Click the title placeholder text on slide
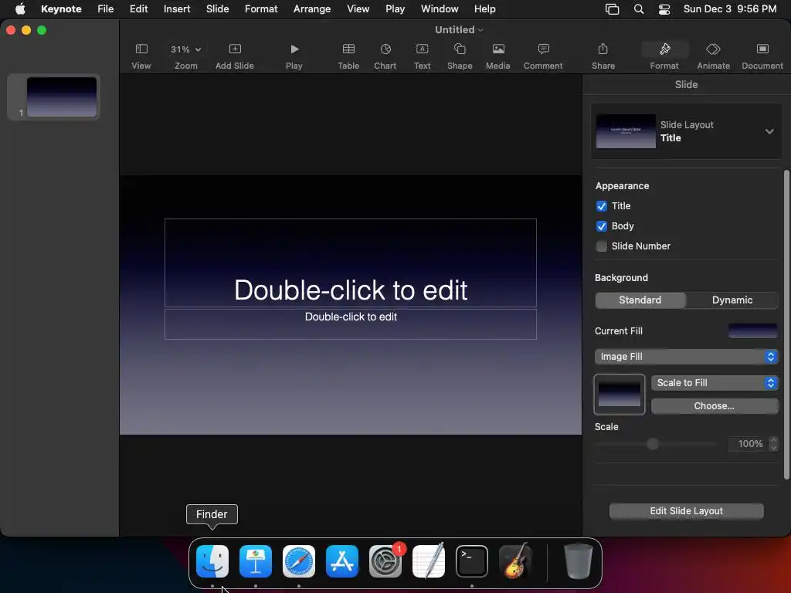 pos(351,290)
